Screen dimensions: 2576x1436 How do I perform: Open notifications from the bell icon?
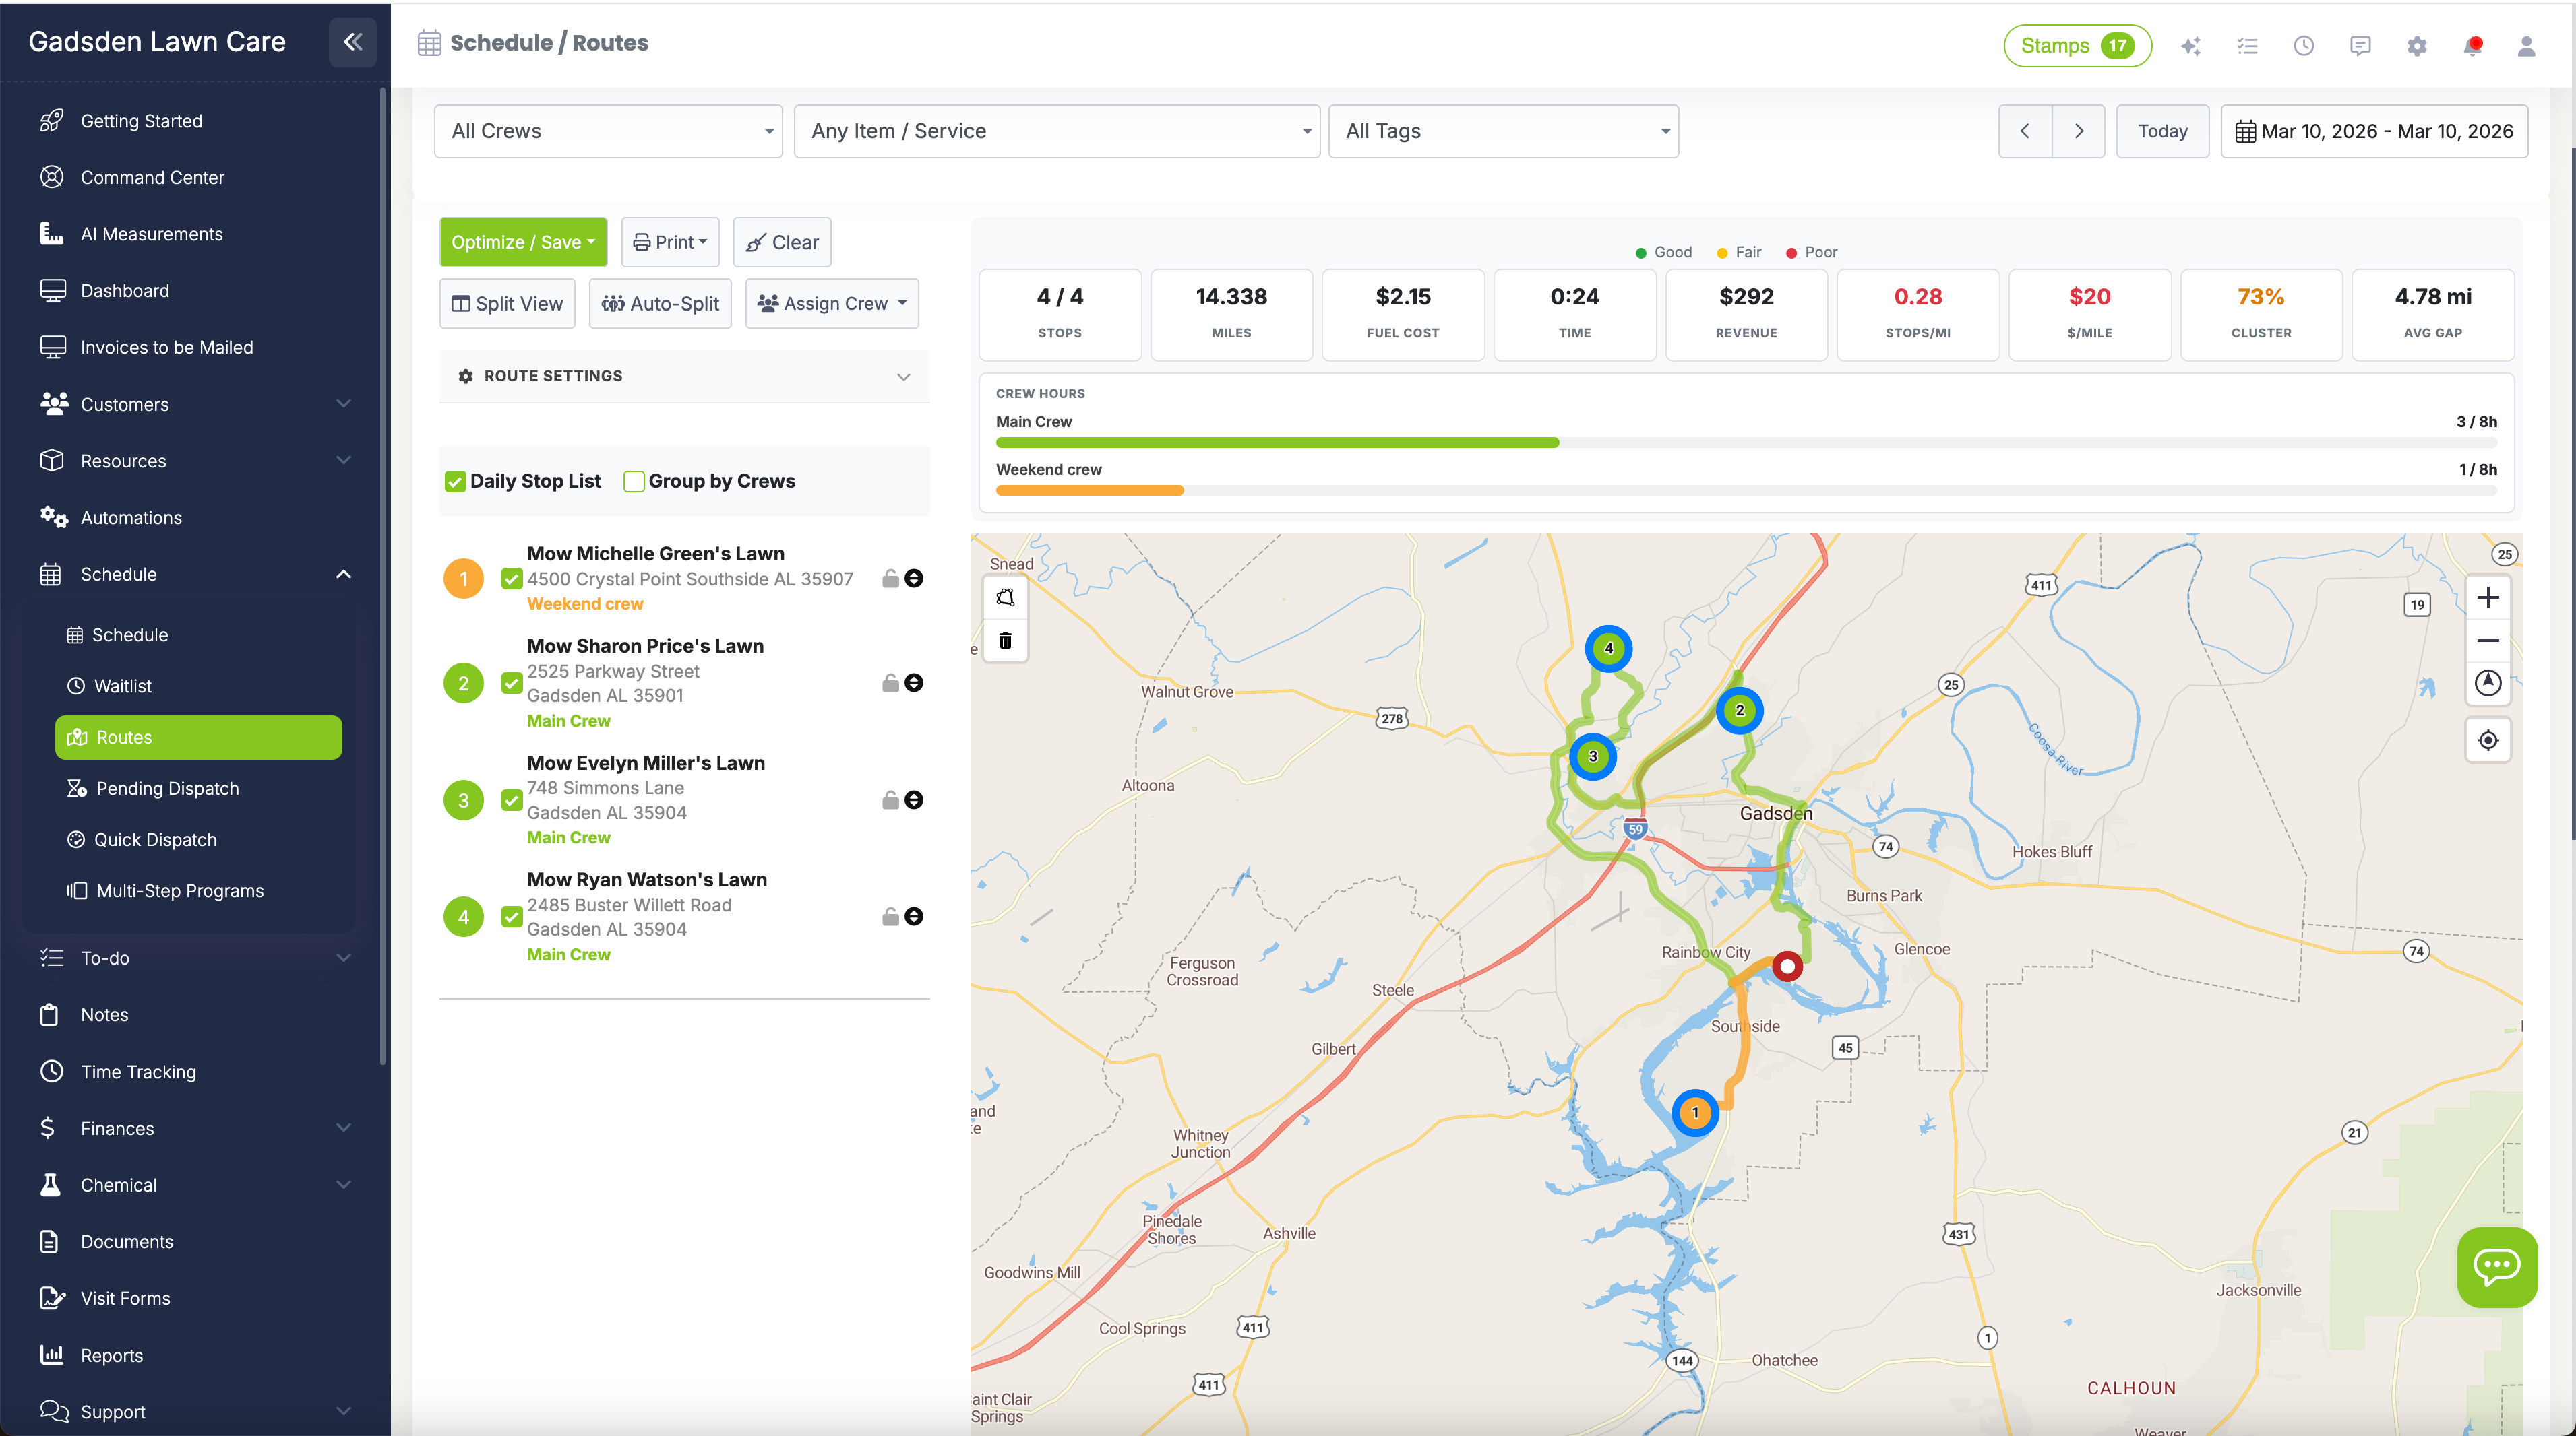coord(2472,45)
